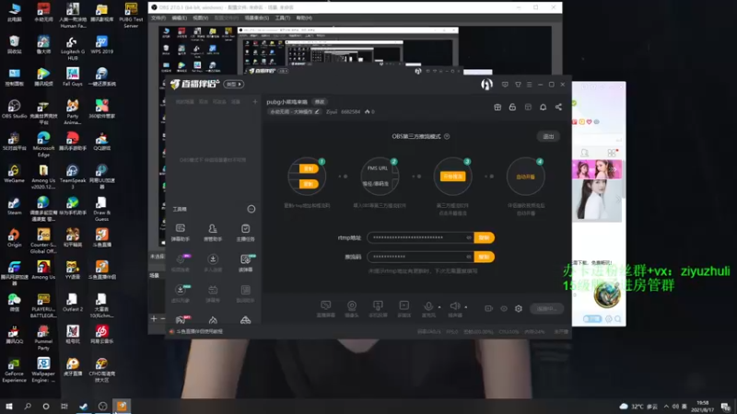Open the Tools menu in OBS
The width and height of the screenshot is (737, 414).
click(283, 17)
